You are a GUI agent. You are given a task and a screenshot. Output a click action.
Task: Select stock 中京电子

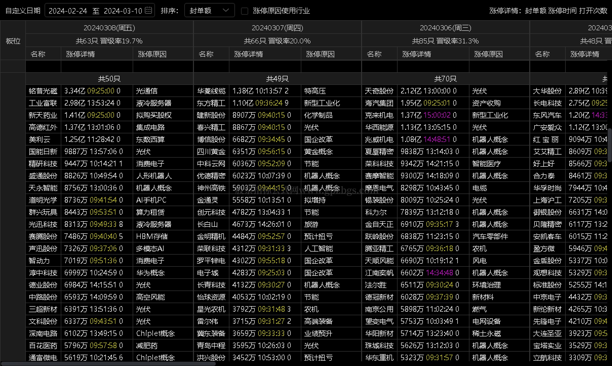pyautogui.click(x=547, y=297)
